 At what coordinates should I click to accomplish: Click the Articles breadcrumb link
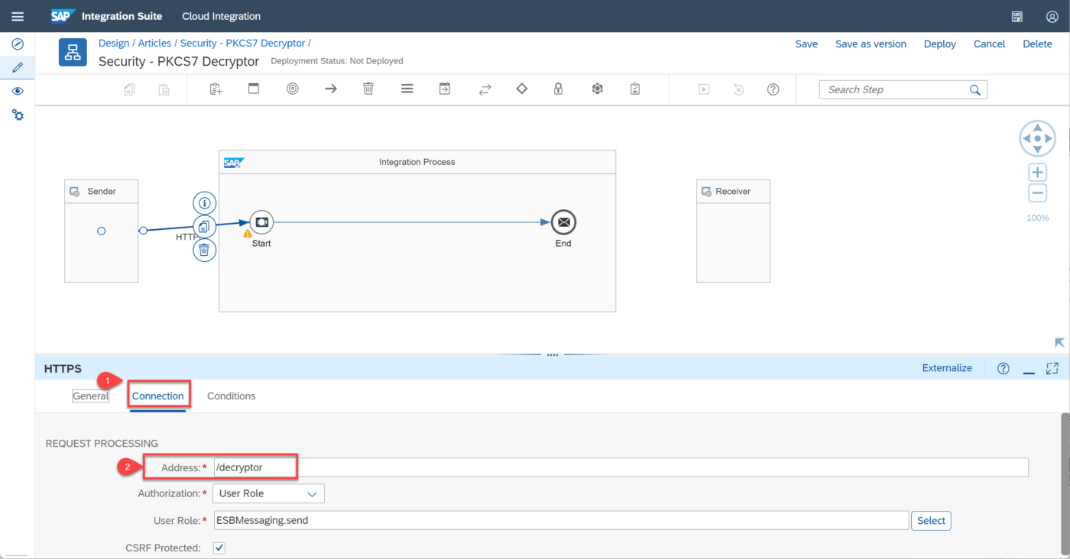click(155, 44)
